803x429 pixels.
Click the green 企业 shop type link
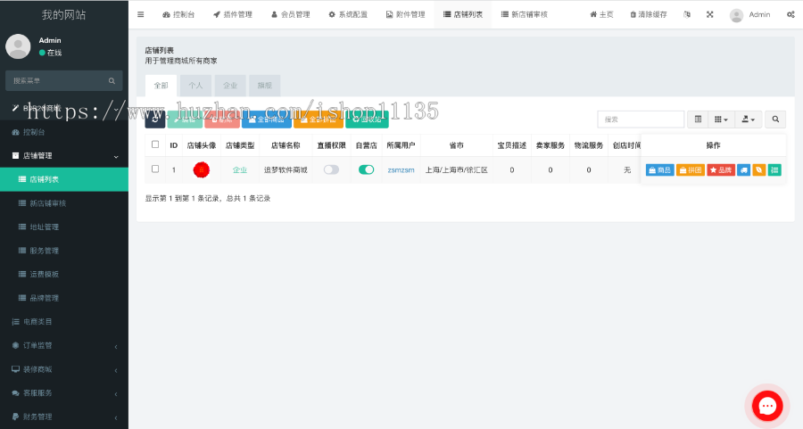(x=240, y=170)
